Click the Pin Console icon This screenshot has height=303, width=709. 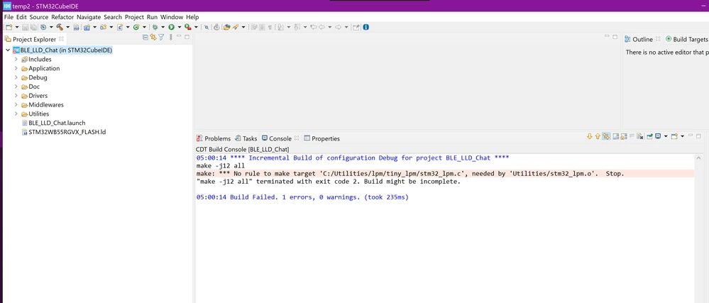point(650,136)
